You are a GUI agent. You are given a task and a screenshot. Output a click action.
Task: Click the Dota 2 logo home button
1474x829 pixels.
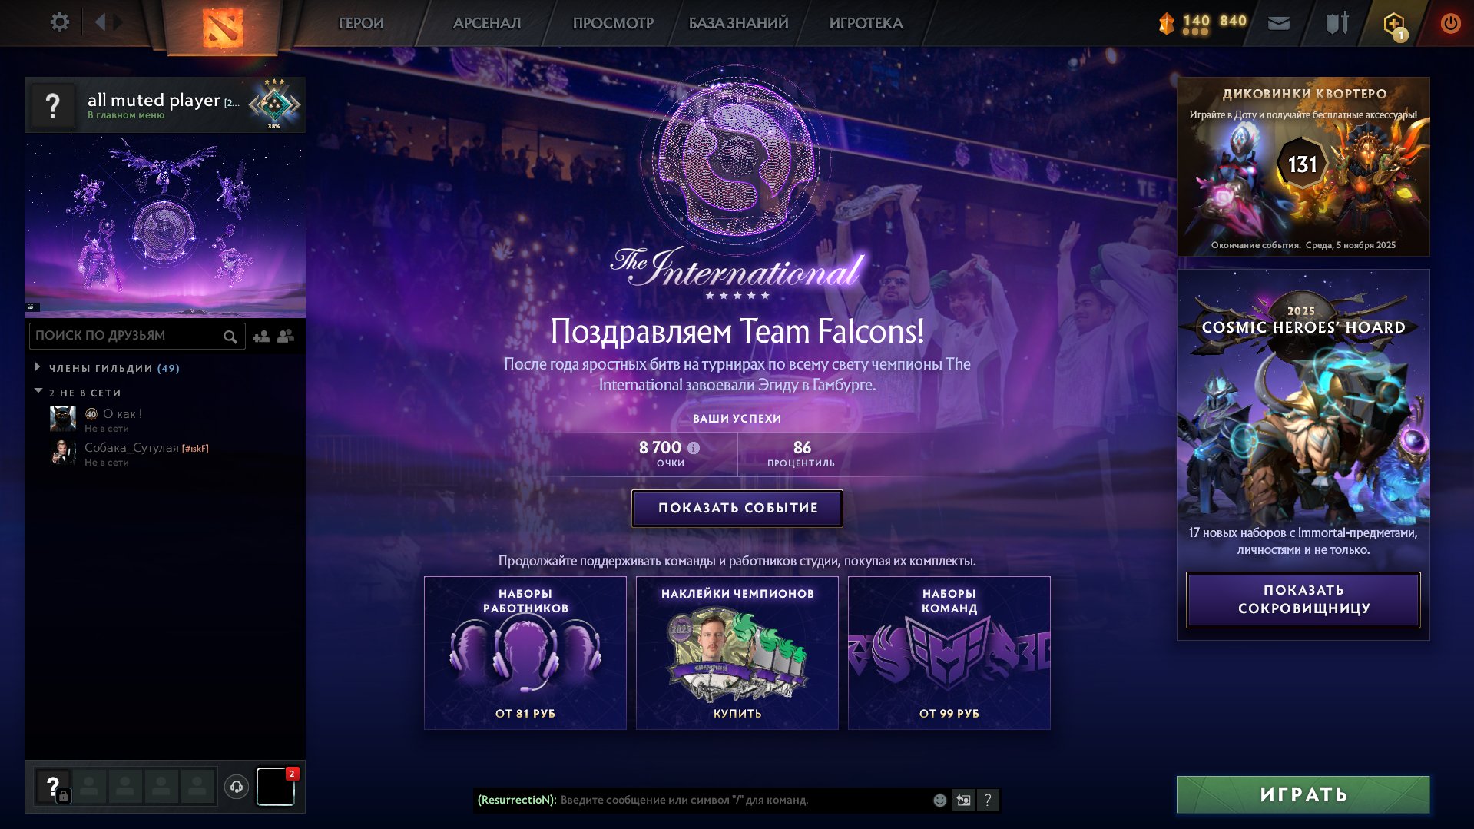(x=223, y=27)
